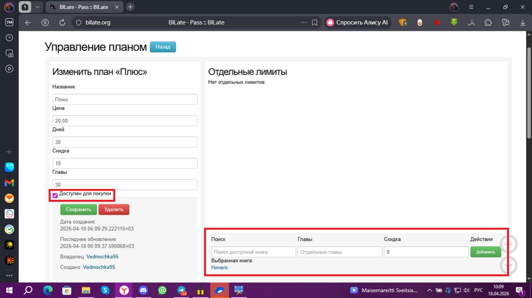Click the «Спросить Алису AI» button
The image size is (532, 298).
click(x=358, y=22)
